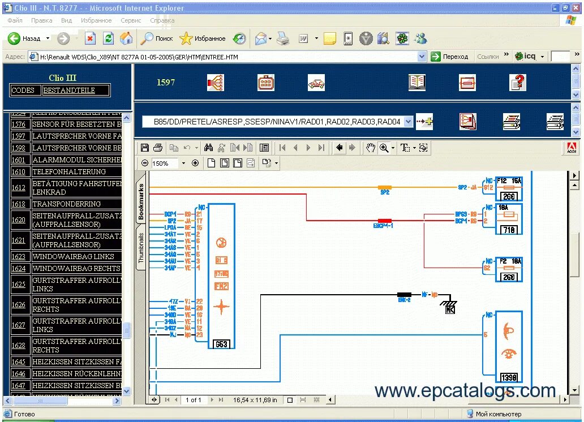Open the Zoom tool dropdown arrow

point(393,148)
